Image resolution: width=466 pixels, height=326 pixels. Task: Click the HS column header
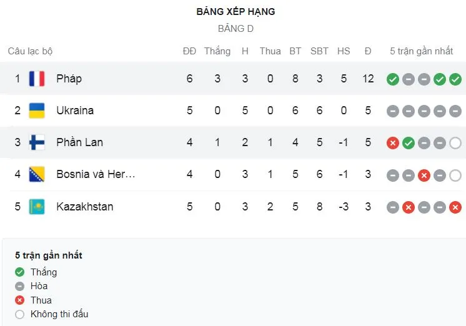click(x=344, y=51)
